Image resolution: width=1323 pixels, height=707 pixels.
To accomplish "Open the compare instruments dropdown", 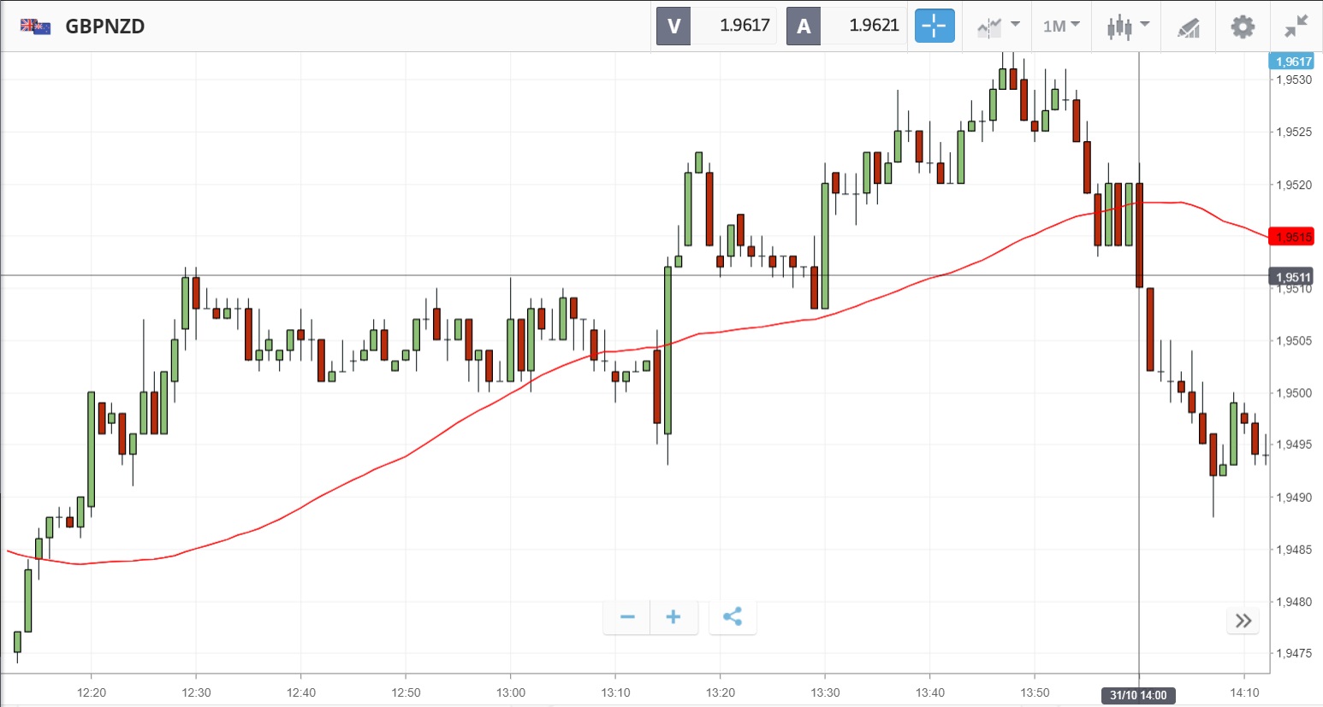I will [x=998, y=27].
